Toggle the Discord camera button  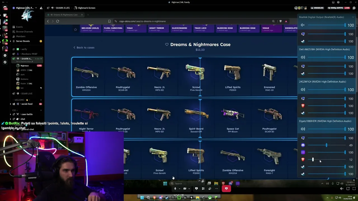185,189
